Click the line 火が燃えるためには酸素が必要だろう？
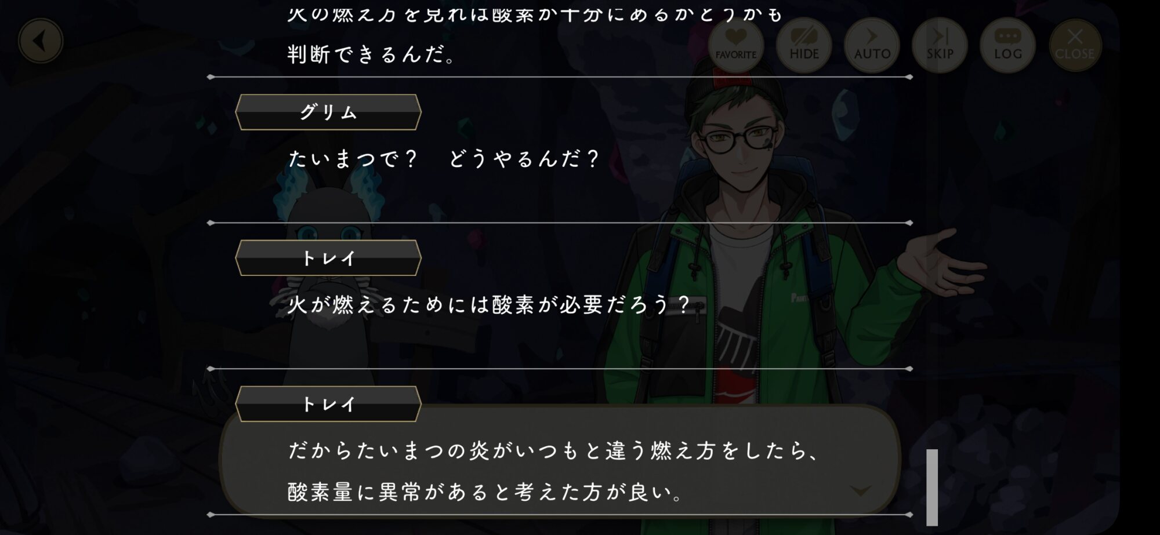This screenshot has width=1160, height=535. [489, 304]
